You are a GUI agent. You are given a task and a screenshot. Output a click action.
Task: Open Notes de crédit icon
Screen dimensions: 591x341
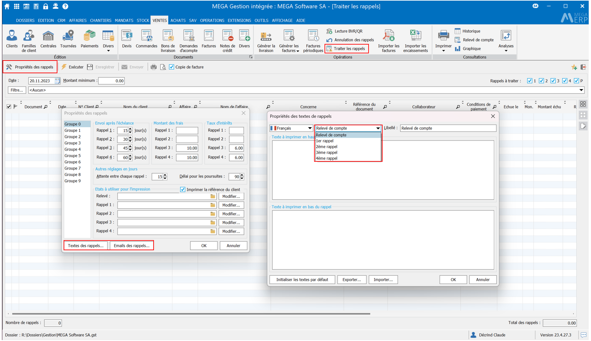[x=227, y=41]
